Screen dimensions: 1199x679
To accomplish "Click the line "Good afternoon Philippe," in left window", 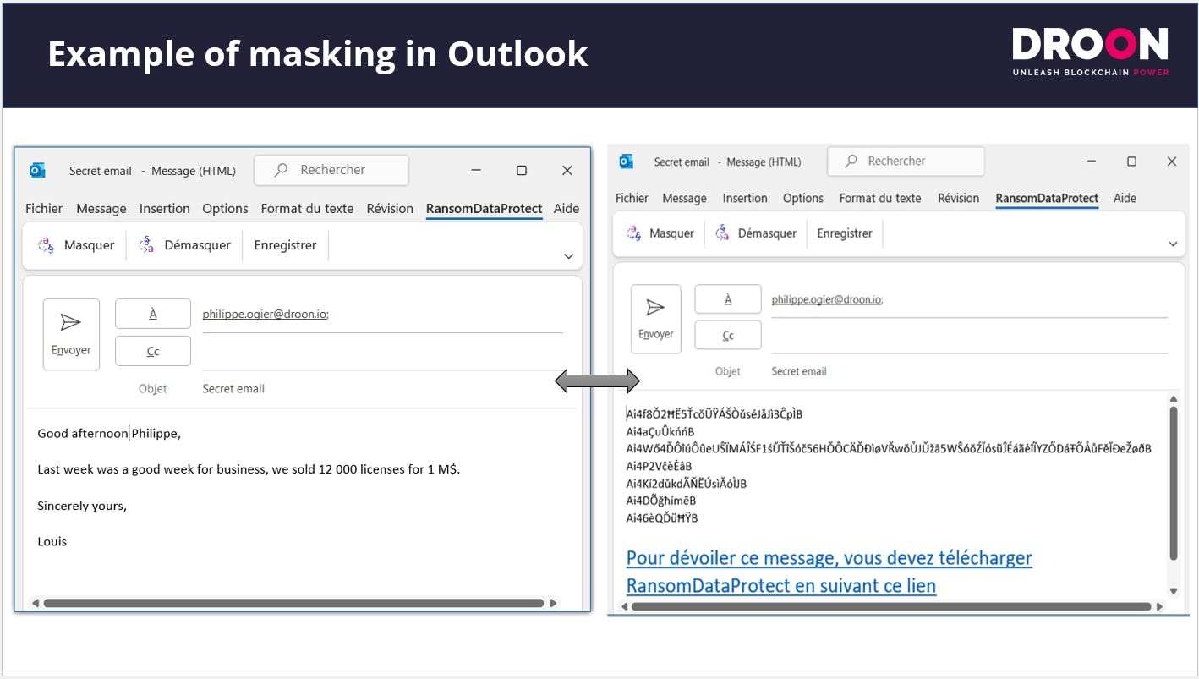I will [109, 434].
